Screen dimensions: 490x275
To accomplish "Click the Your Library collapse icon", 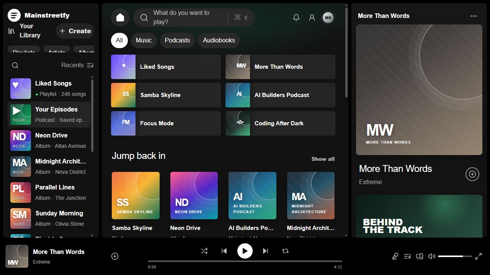I will pyautogui.click(x=11, y=31).
